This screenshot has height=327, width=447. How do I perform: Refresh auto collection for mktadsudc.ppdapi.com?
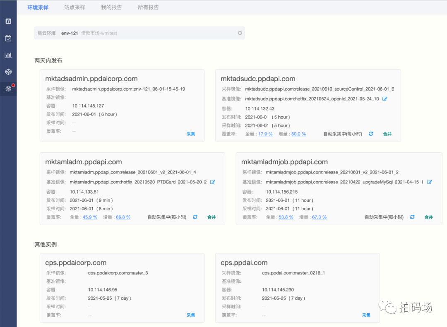coord(371,134)
